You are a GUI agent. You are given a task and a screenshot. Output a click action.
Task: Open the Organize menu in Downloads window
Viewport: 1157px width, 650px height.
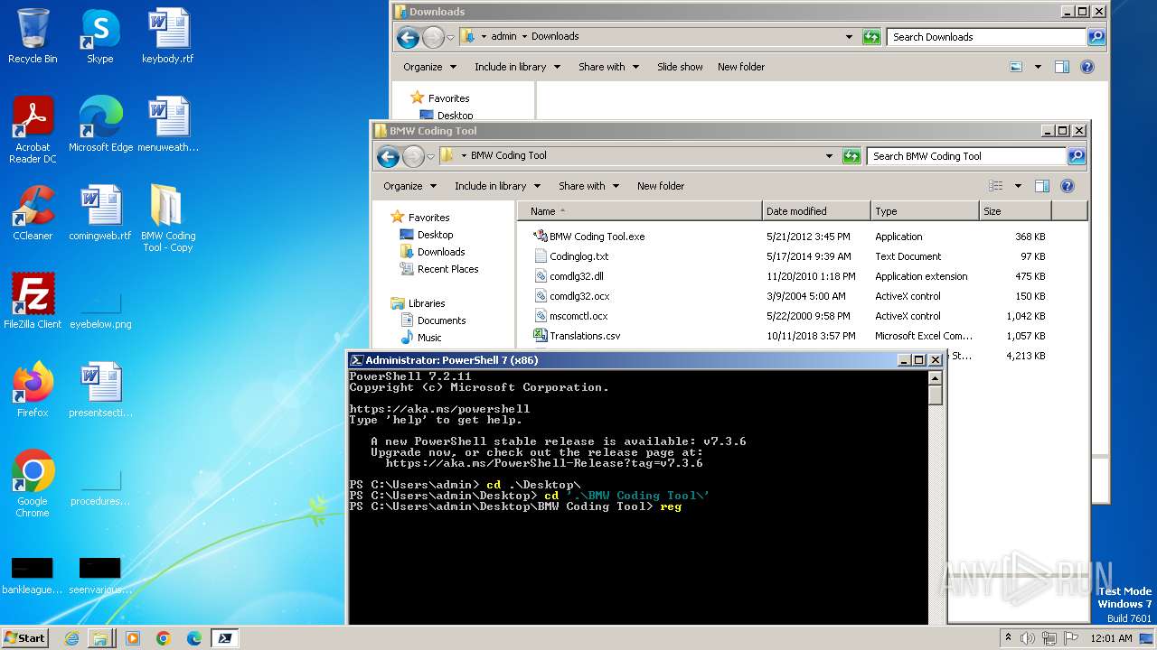430,67
